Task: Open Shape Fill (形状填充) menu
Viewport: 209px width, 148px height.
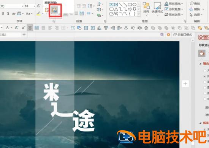Action: [174, 4]
